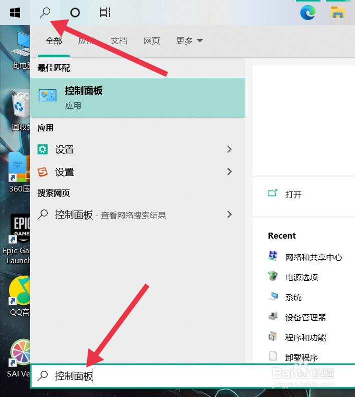Click the 卸载程序 document icon

click(273, 356)
